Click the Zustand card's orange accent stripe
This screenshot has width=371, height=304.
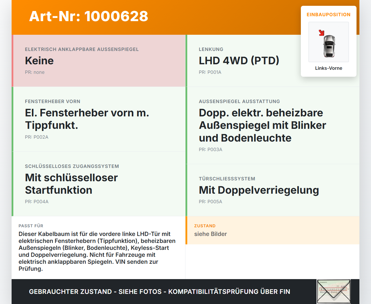pos(187,230)
